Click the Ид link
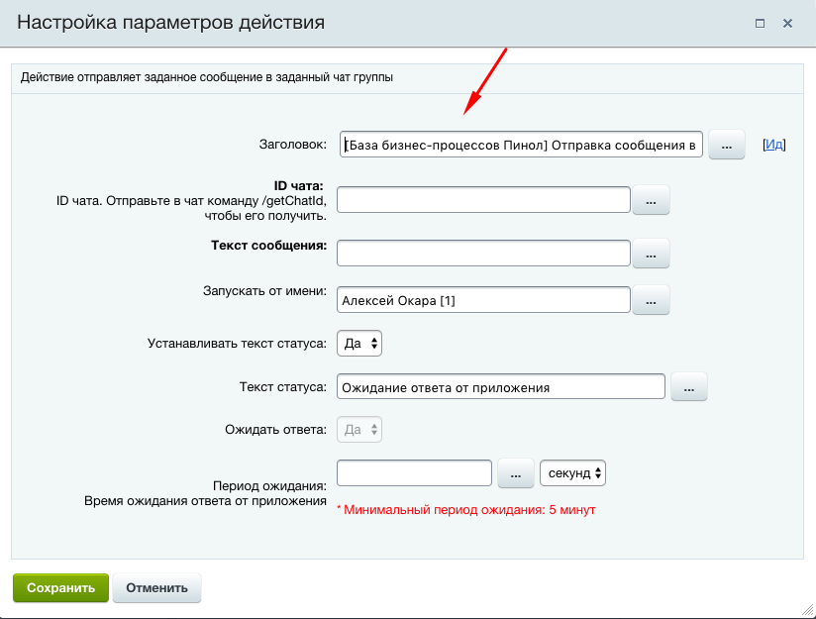Viewport: 816px width, 619px height. tap(773, 145)
